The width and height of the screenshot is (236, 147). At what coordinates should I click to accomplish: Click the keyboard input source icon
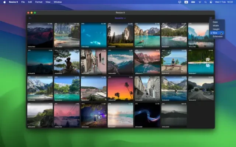(186, 2)
